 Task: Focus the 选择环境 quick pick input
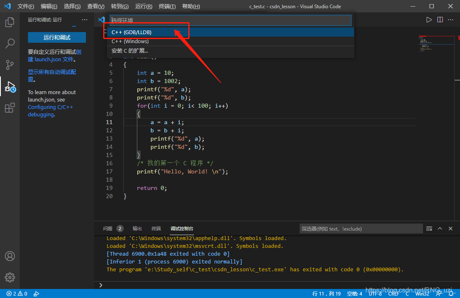[x=231, y=20]
